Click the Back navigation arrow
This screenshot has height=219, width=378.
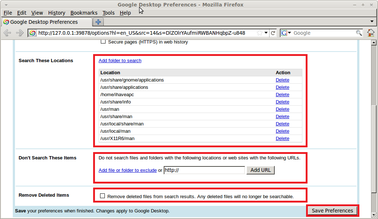pyautogui.click(x=7, y=33)
